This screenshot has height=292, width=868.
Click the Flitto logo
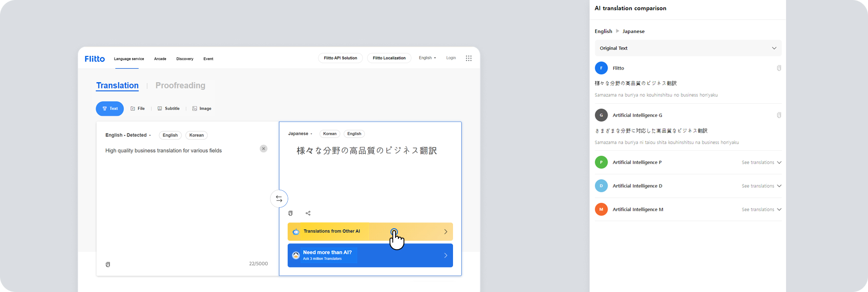click(x=95, y=59)
